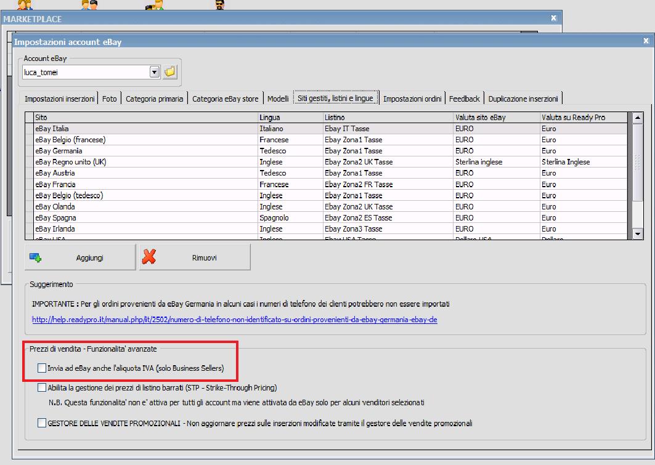
Task: Click the red X icon on Rimuovi
Action: click(148, 257)
